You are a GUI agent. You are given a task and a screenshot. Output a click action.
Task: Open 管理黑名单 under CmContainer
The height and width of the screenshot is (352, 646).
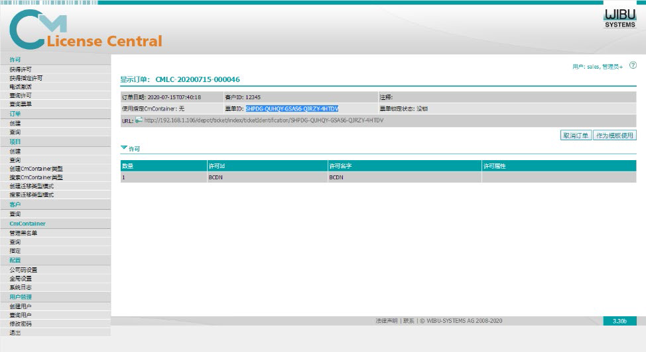coord(23,233)
